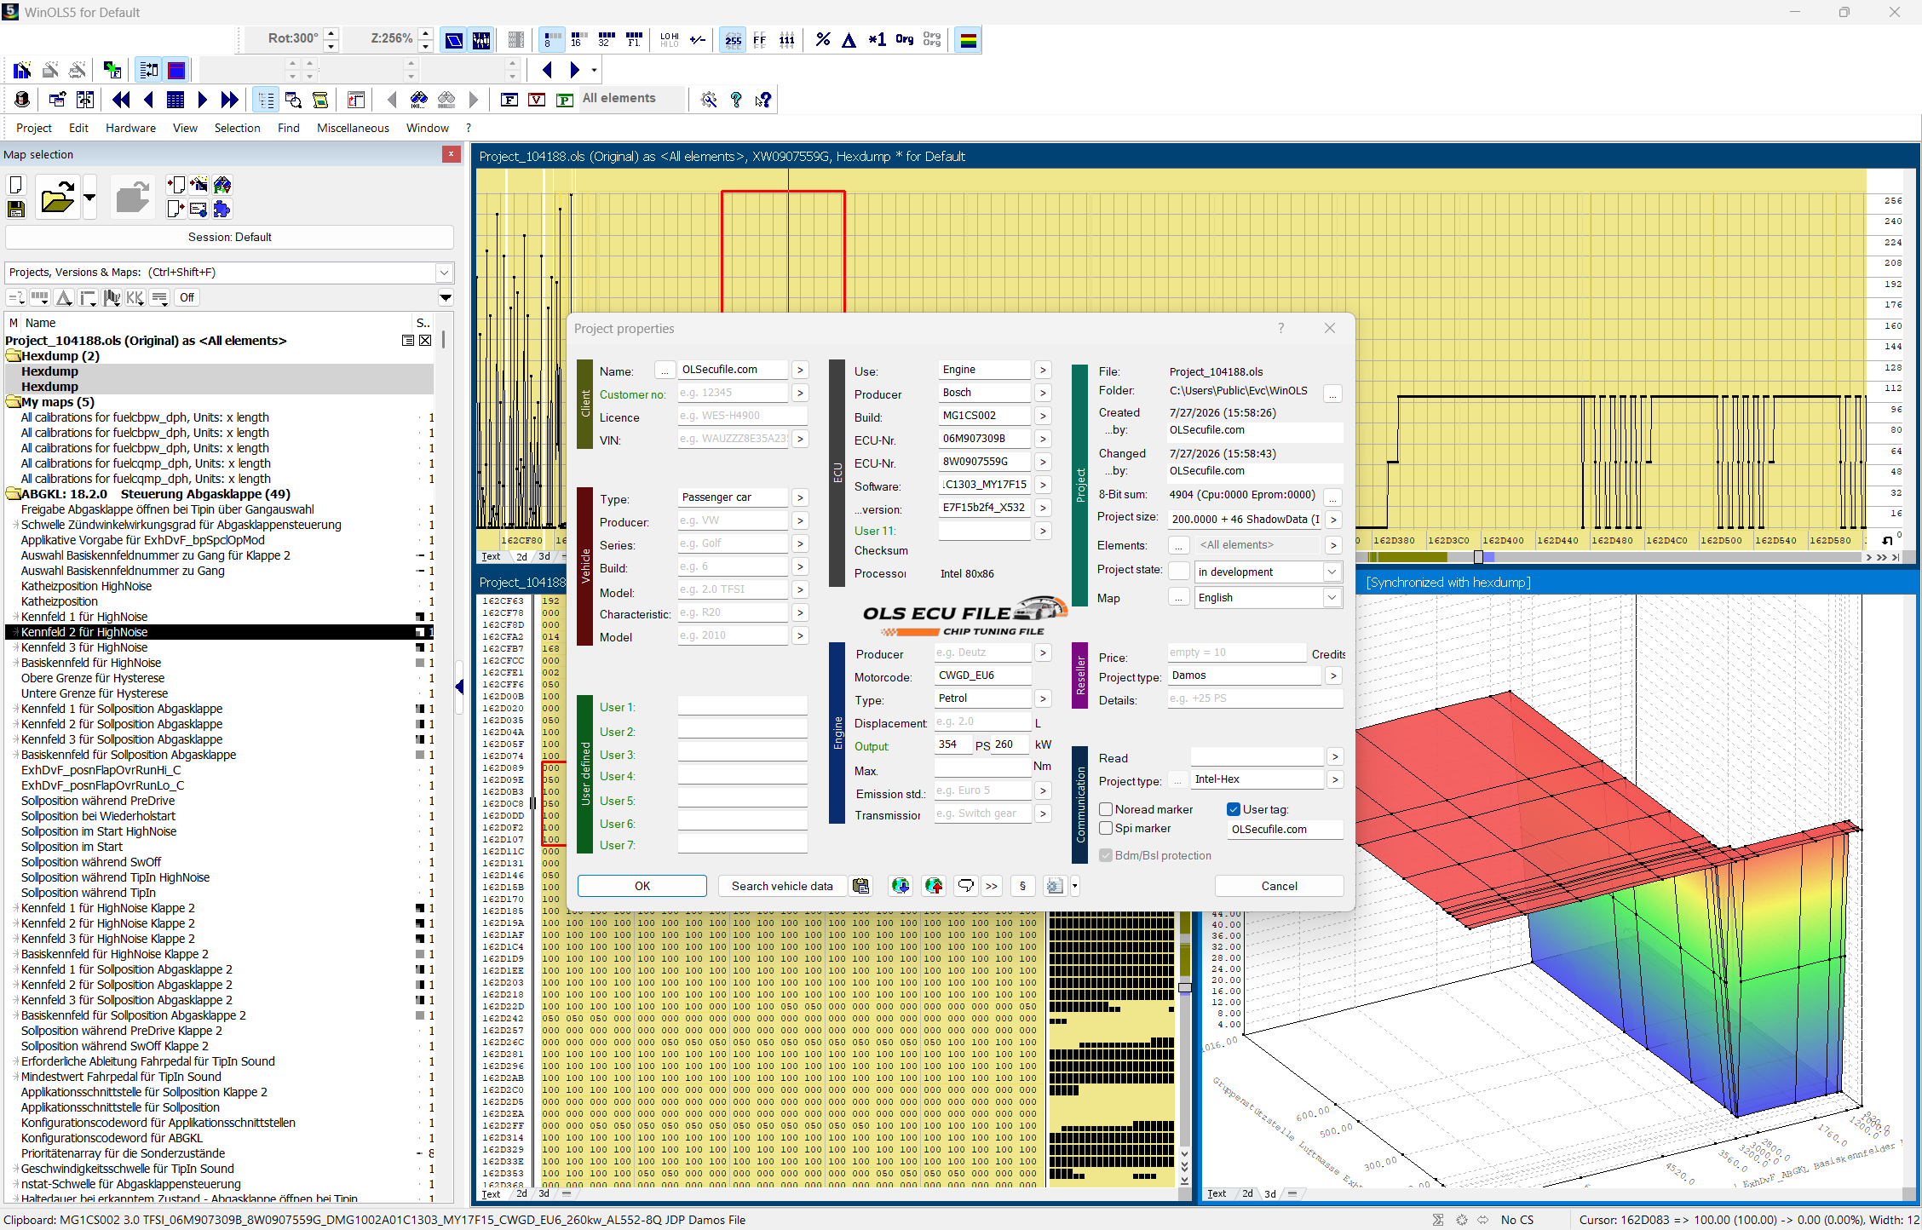Open the dropdown arrow next to open folder
This screenshot has width=1922, height=1230.
point(89,198)
